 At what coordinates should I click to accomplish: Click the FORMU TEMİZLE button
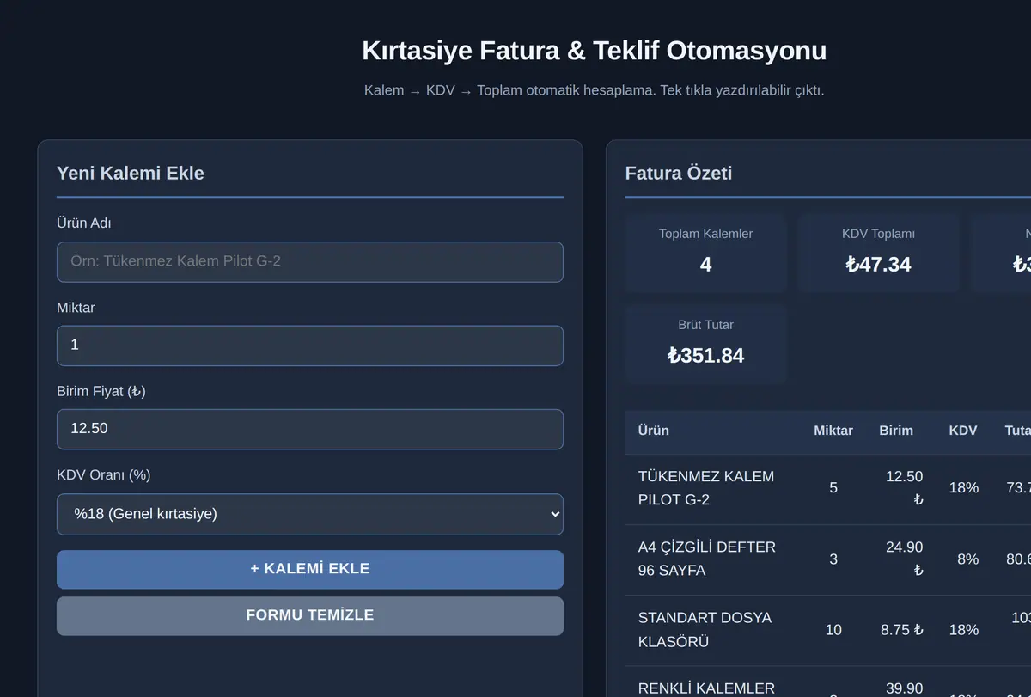(x=310, y=615)
